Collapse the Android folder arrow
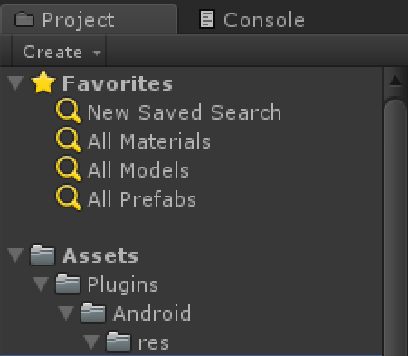The height and width of the screenshot is (356, 408). [x=66, y=313]
